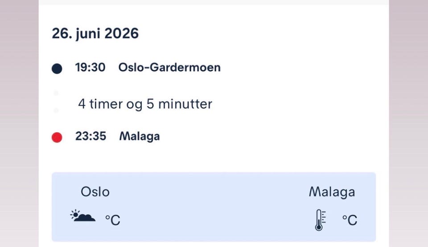Image resolution: width=428 pixels, height=247 pixels.
Task: Click the thermometer bulb beside Malaga temperature
Action: 318,227
